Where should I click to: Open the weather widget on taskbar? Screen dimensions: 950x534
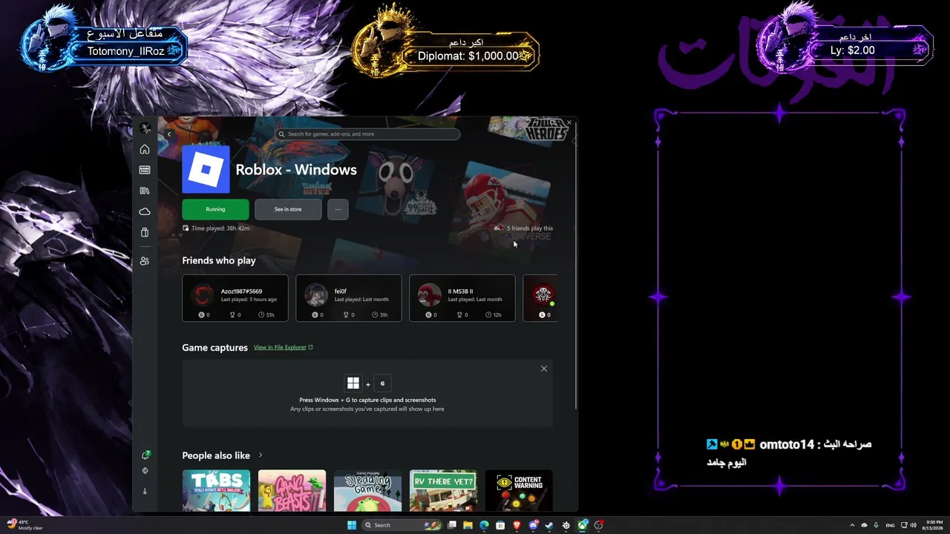click(x=26, y=525)
